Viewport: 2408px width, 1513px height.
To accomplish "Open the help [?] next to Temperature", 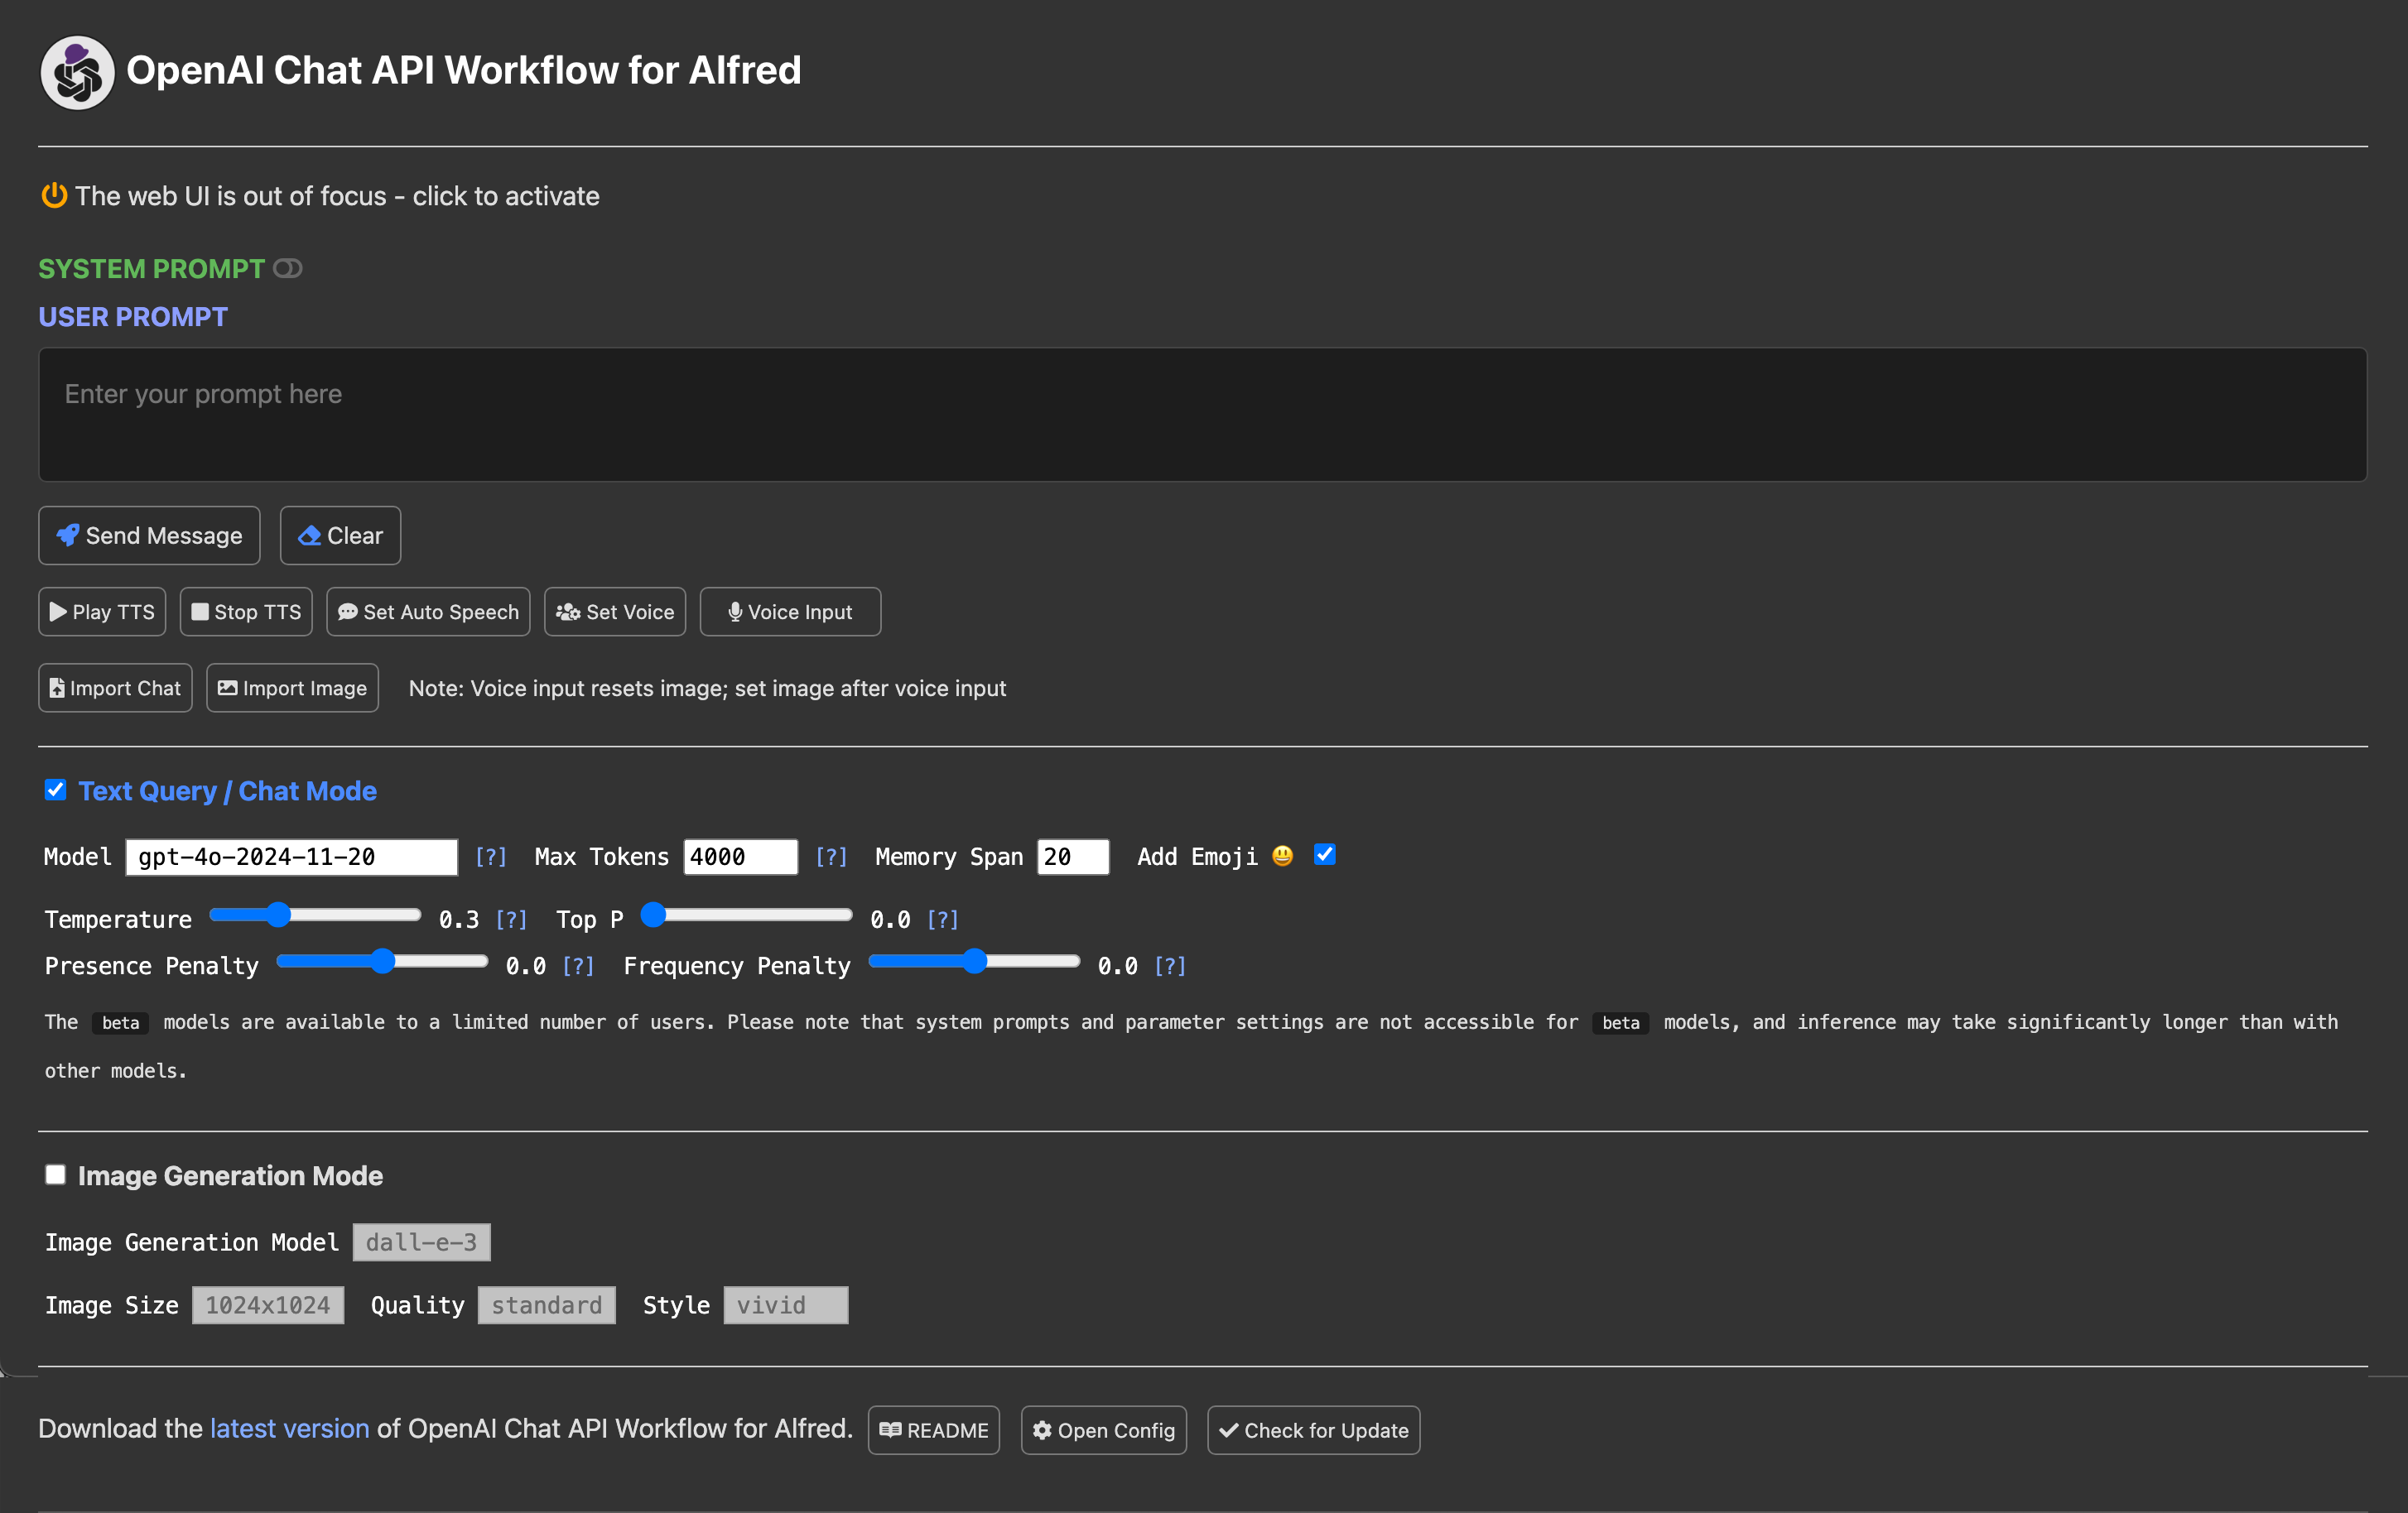I will (x=511, y=920).
